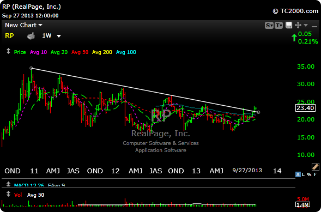
Task: Click the 13 year label on time axis
Action: pos(196,171)
